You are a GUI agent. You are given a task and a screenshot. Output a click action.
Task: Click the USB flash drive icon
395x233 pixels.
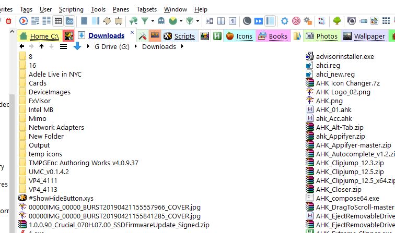[363, 21]
